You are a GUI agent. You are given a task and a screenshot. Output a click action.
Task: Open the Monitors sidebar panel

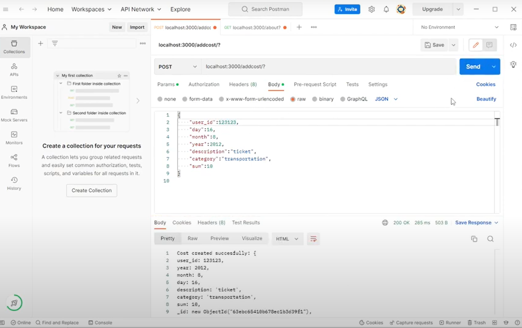(x=14, y=138)
